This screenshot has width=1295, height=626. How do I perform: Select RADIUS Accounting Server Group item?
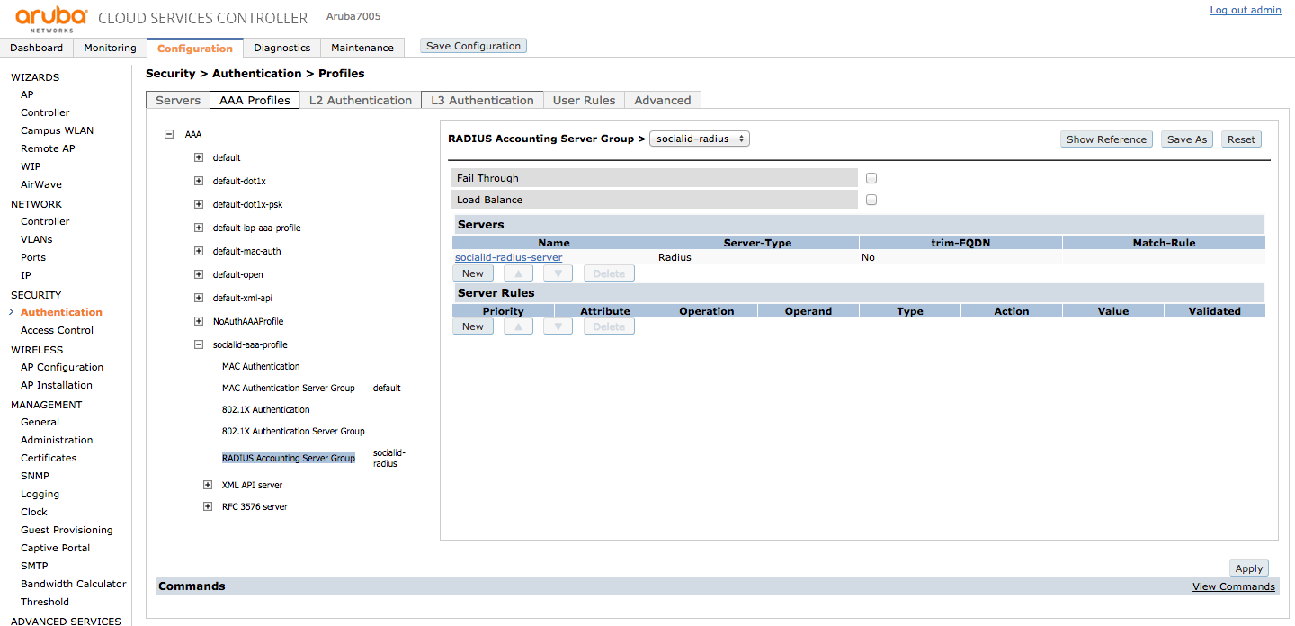[x=289, y=458]
